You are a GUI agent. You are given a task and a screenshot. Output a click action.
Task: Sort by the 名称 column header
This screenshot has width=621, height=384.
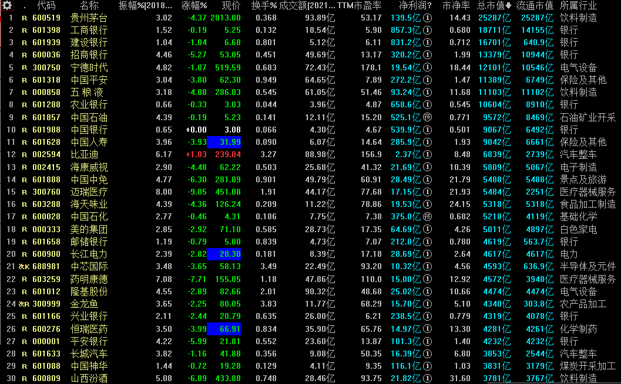point(89,5)
